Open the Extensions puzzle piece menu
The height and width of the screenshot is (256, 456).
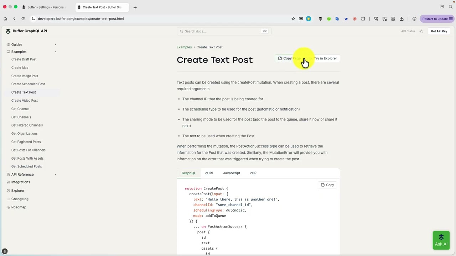[363, 19]
